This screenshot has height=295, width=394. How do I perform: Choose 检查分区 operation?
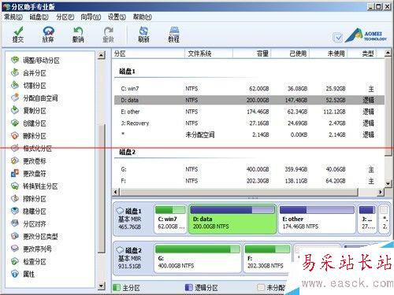point(28,261)
